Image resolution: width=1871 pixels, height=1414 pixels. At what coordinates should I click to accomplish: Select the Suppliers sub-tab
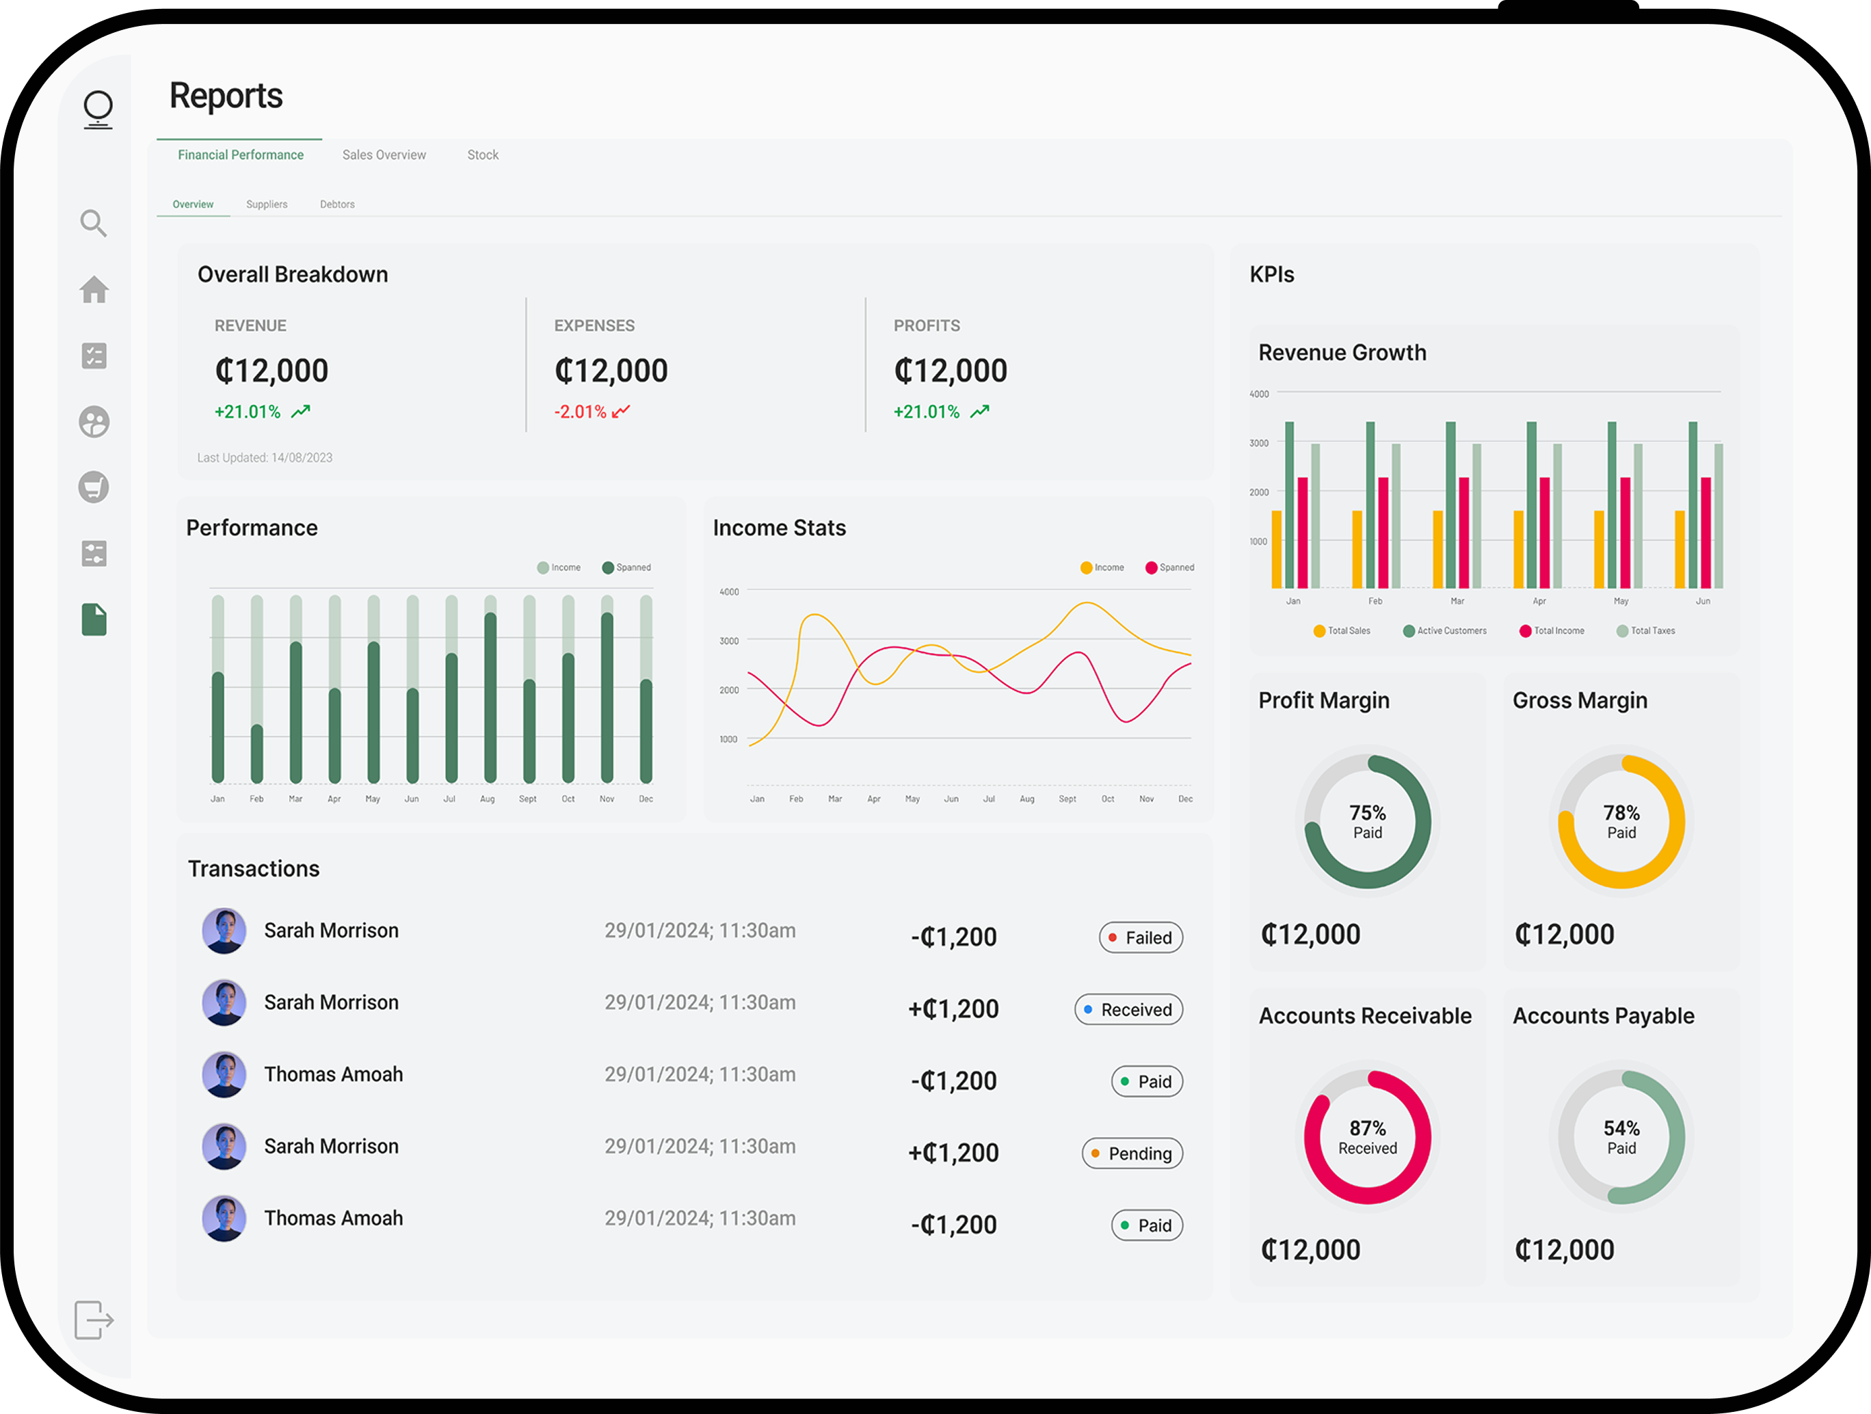point(267,204)
